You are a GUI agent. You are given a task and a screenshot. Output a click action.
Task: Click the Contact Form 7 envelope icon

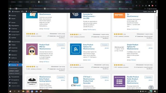10,35
